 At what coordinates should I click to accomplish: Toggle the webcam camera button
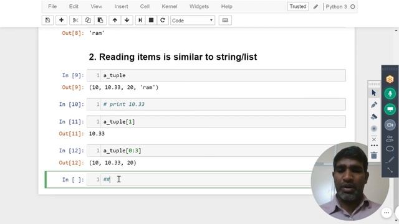point(390,124)
